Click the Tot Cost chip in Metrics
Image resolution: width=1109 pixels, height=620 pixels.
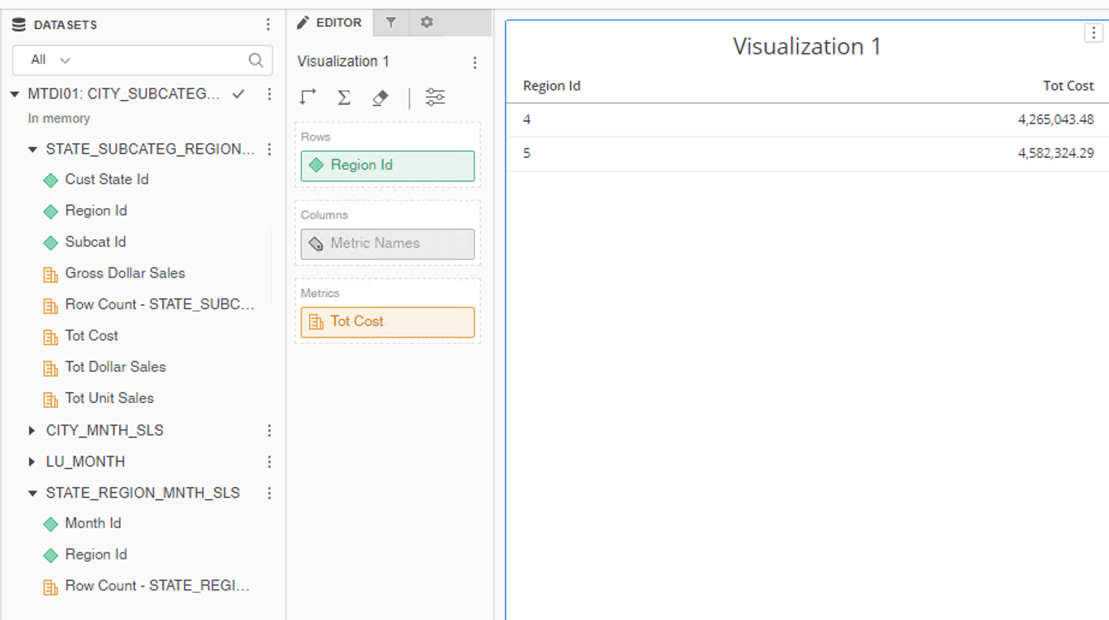(388, 322)
